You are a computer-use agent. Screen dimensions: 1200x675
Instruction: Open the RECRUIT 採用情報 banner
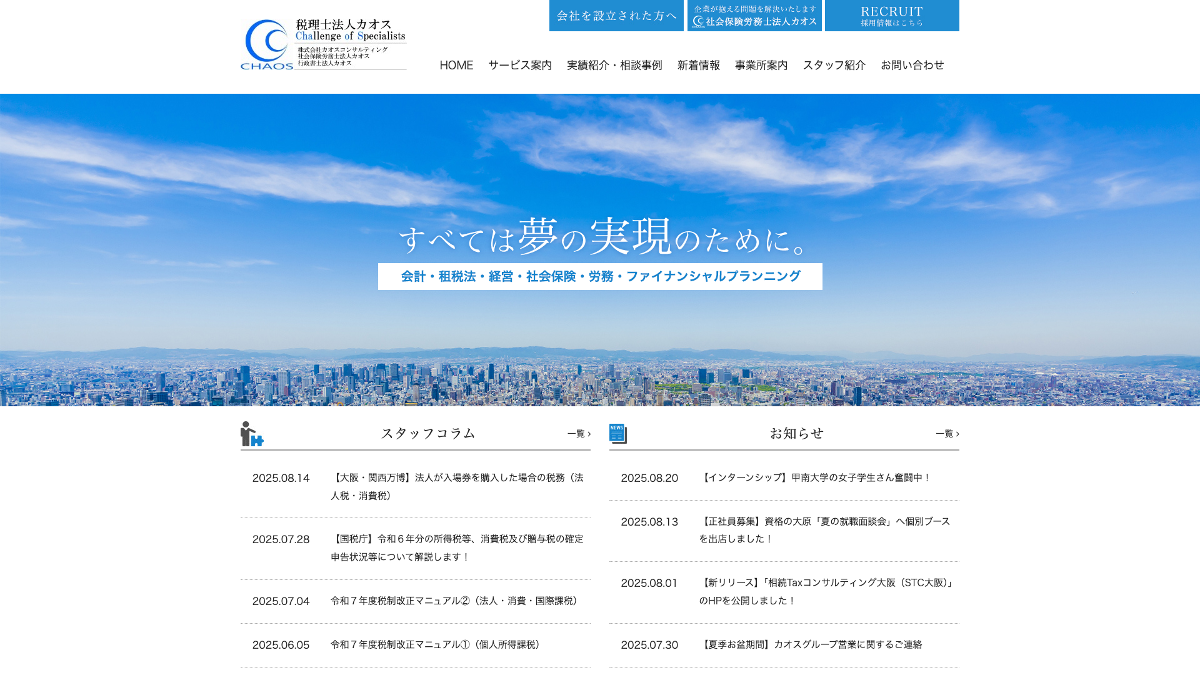[x=892, y=16]
